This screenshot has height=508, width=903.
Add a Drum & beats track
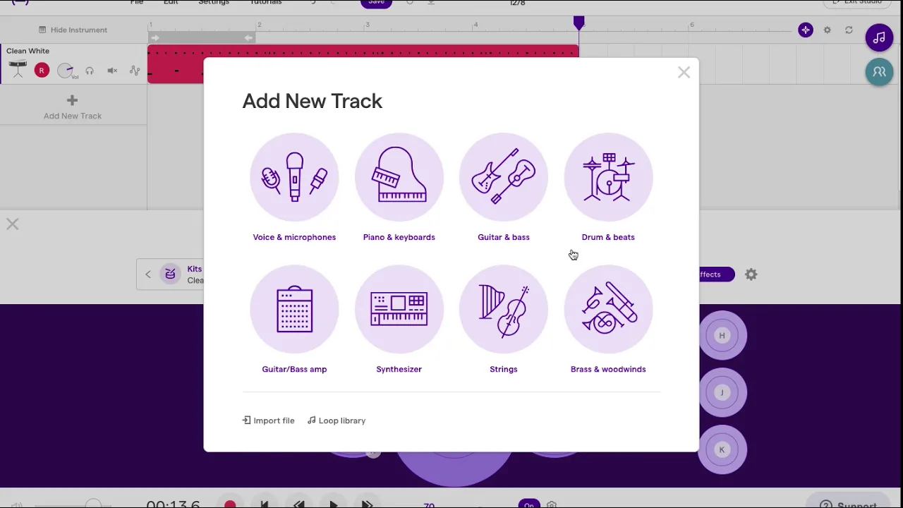pos(608,177)
